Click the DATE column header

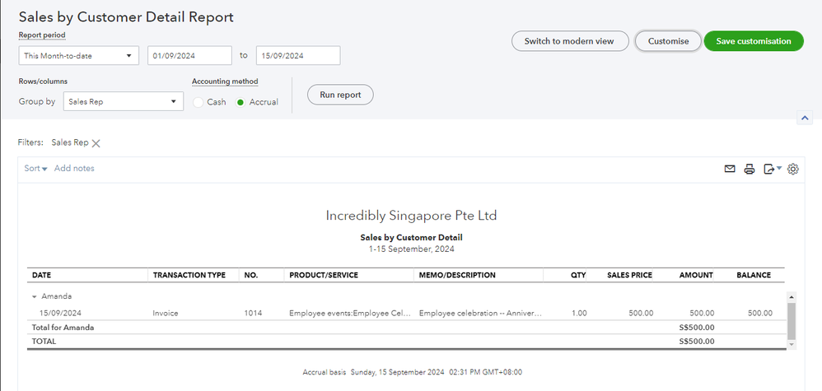[x=42, y=275]
